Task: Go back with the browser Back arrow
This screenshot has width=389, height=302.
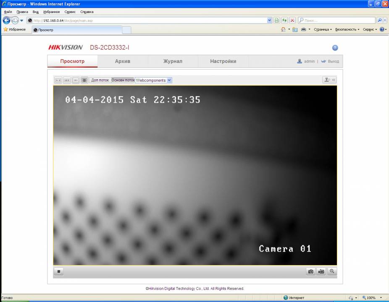Action: (6, 20)
